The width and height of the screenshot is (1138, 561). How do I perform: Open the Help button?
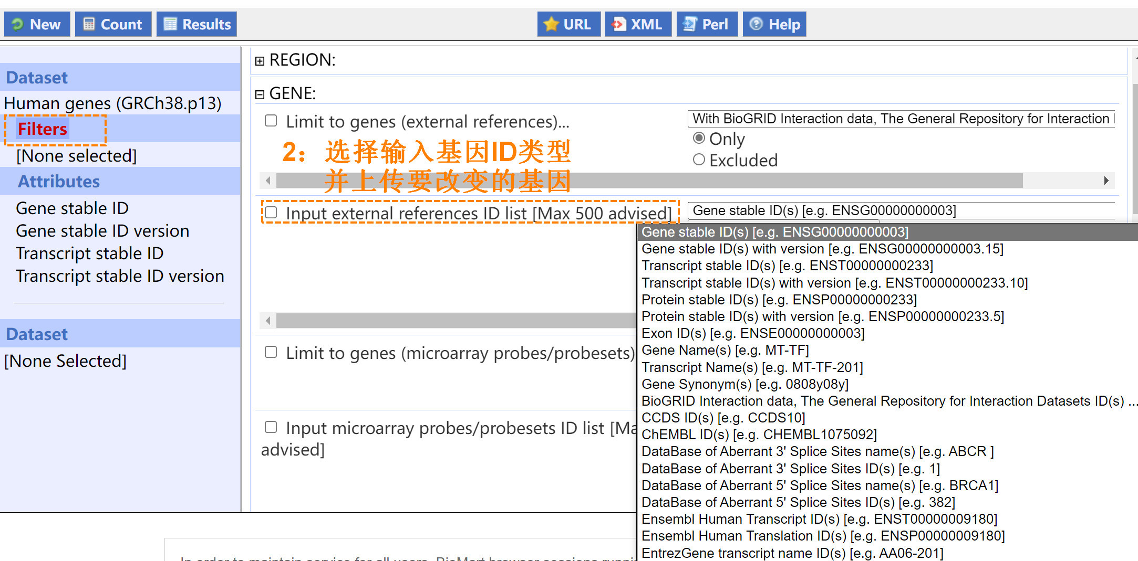[774, 24]
